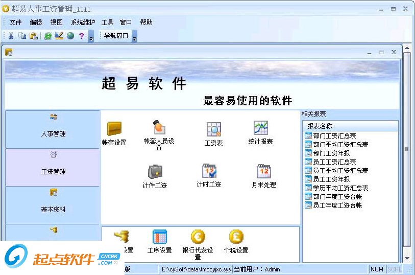Open 帐套人员设置 icon
Viewport: 415px width, 275px height.
159,127
